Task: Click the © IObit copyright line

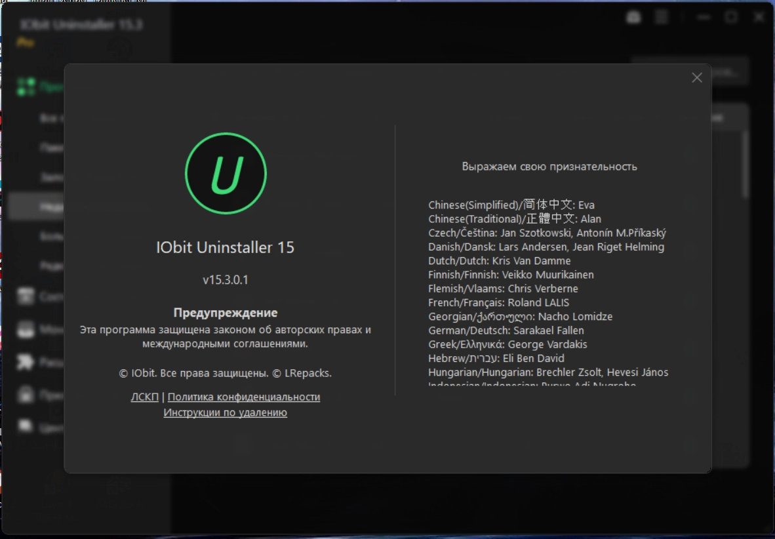Action: (226, 373)
